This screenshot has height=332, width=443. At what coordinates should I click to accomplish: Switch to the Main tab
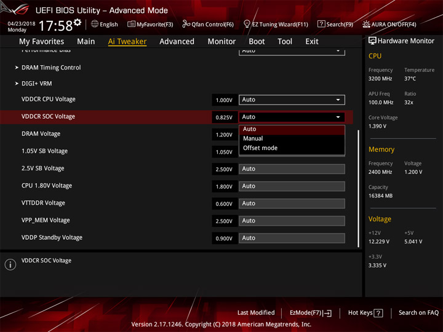[x=86, y=42]
